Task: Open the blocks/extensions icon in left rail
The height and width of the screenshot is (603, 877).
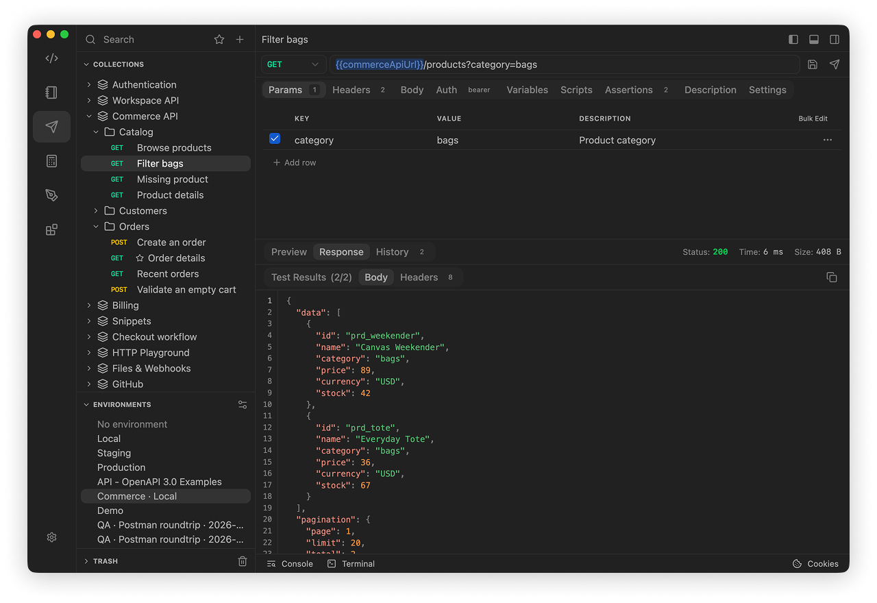Action: 51,230
